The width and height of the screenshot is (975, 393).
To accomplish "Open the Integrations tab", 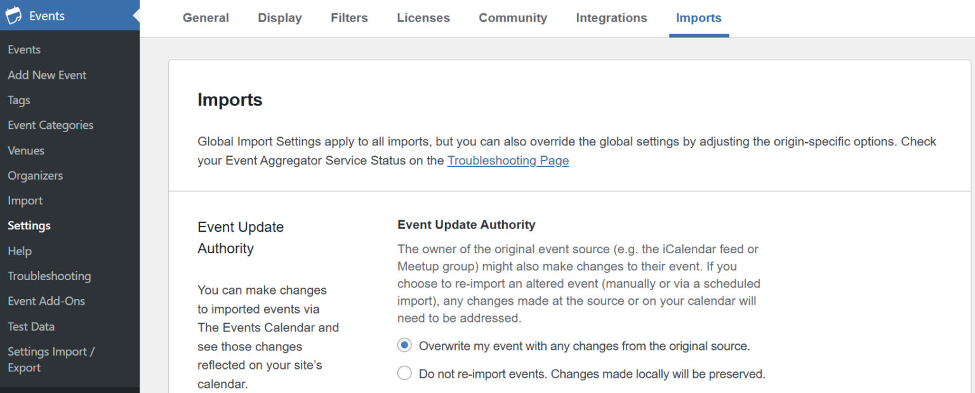I will 611,18.
